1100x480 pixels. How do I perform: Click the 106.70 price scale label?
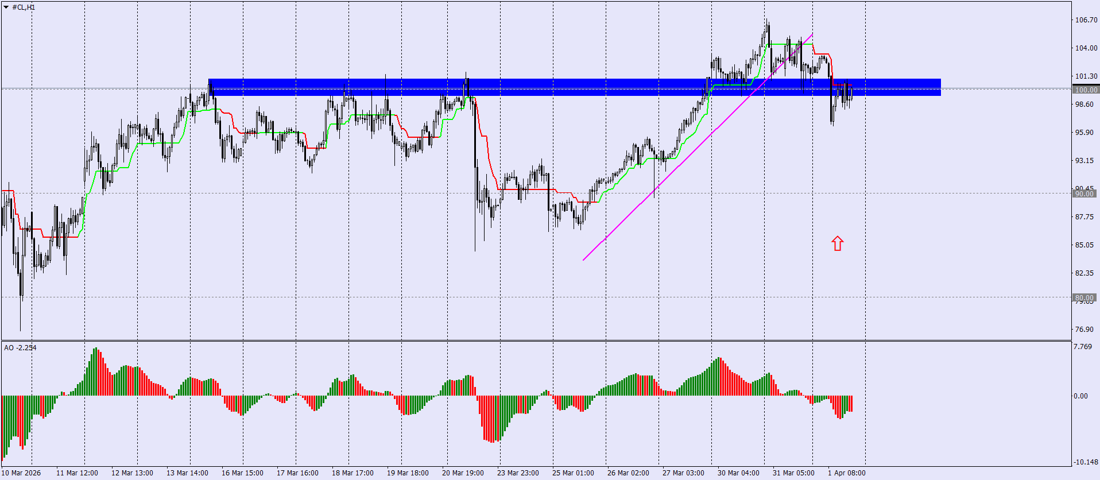coord(1086,20)
